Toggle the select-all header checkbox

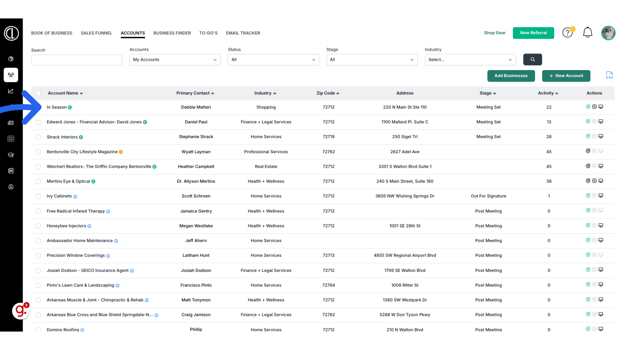coord(38,93)
